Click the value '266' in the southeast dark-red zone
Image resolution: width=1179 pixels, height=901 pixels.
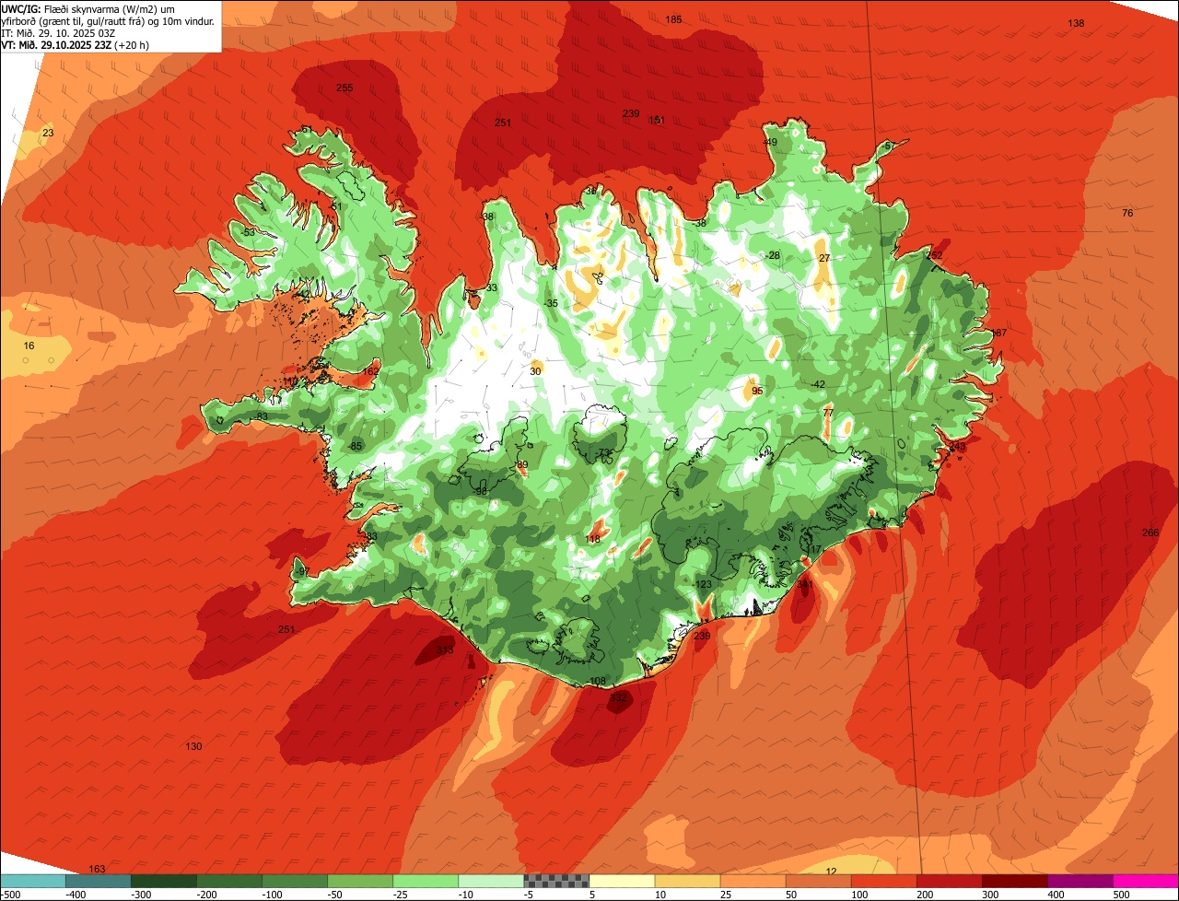click(1150, 532)
